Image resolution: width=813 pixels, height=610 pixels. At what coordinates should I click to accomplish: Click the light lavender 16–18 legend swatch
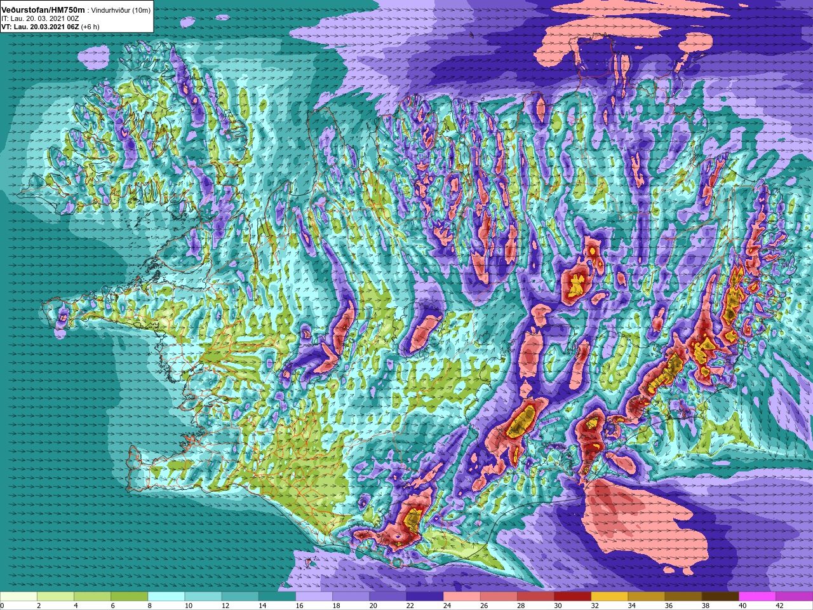point(314,597)
